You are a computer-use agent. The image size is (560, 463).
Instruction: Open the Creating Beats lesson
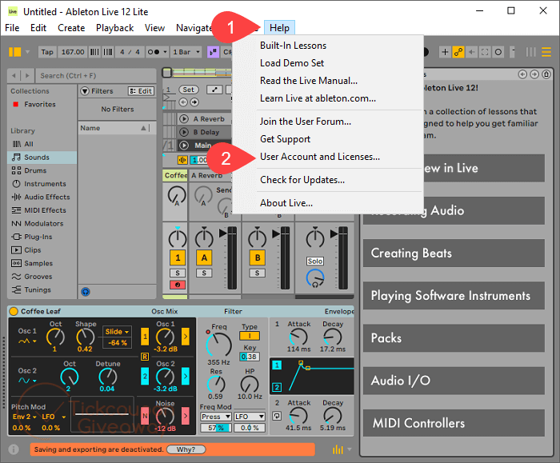[454, 253]
